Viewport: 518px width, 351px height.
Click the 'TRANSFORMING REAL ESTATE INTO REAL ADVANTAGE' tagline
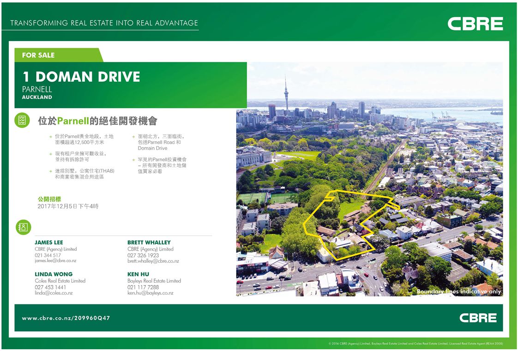point(104,23)
